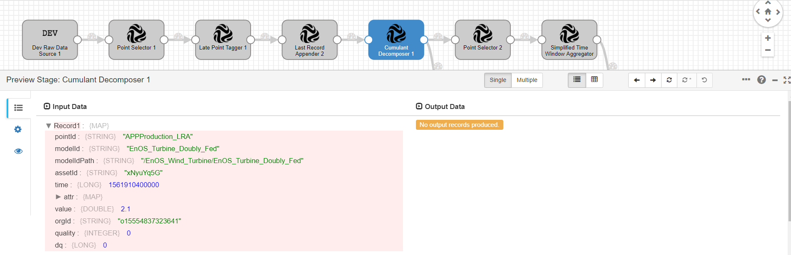Select the Late Point Tagger 1 stage
Image resolution: width=791 pixels, height=255 pixels.
click(x=223, y=40)
